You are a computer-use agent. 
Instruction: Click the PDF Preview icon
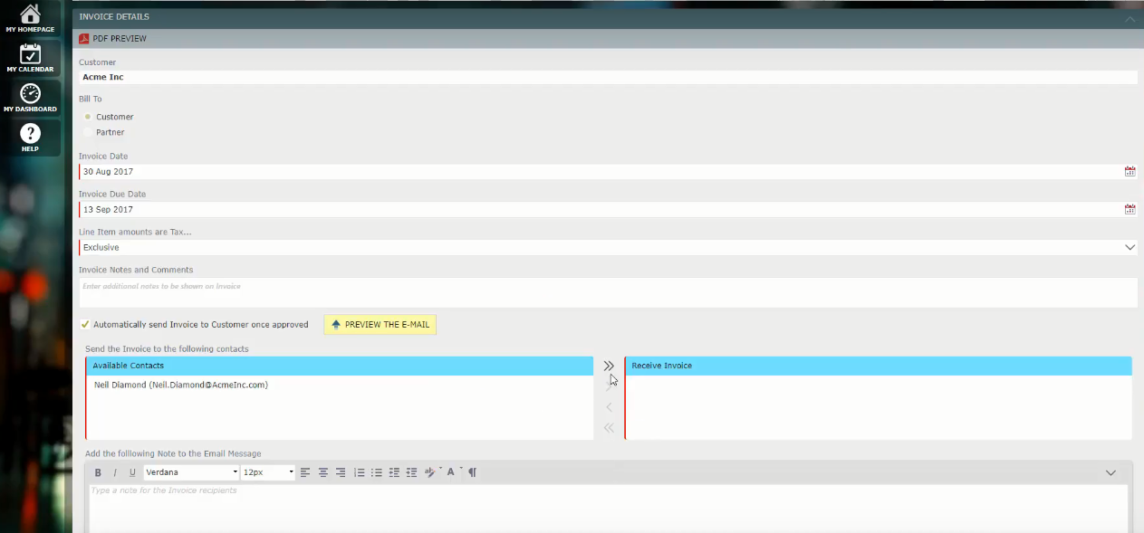tap(83, 39)
